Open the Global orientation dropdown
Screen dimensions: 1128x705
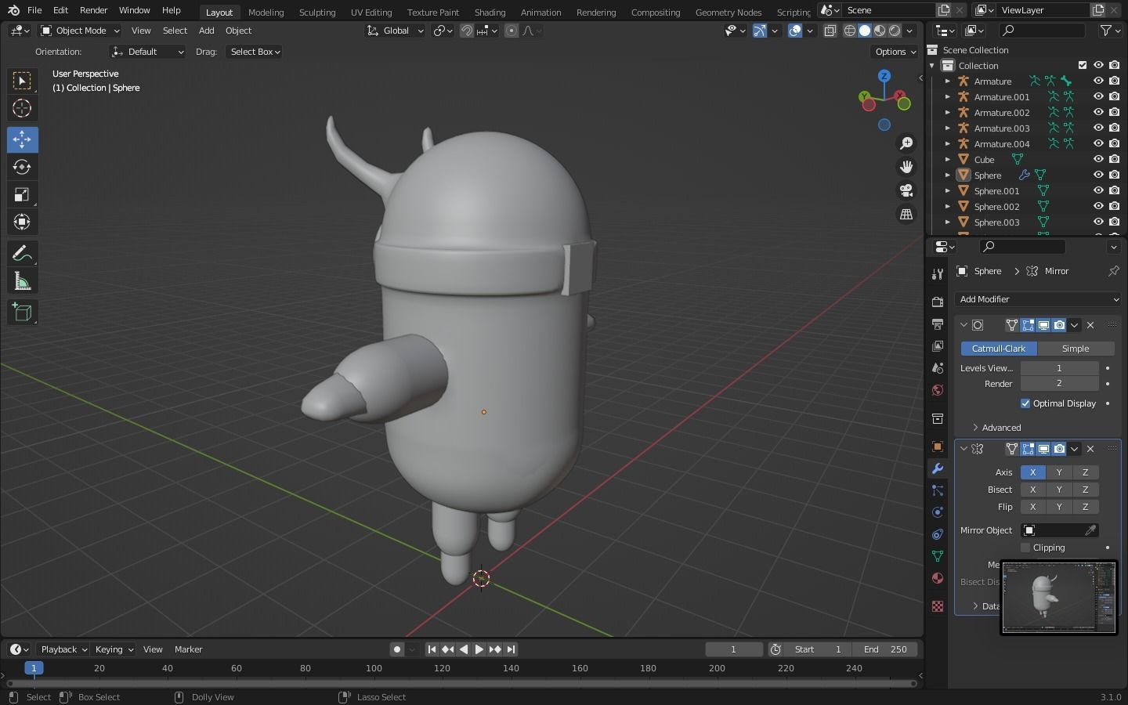pos(396,31)
